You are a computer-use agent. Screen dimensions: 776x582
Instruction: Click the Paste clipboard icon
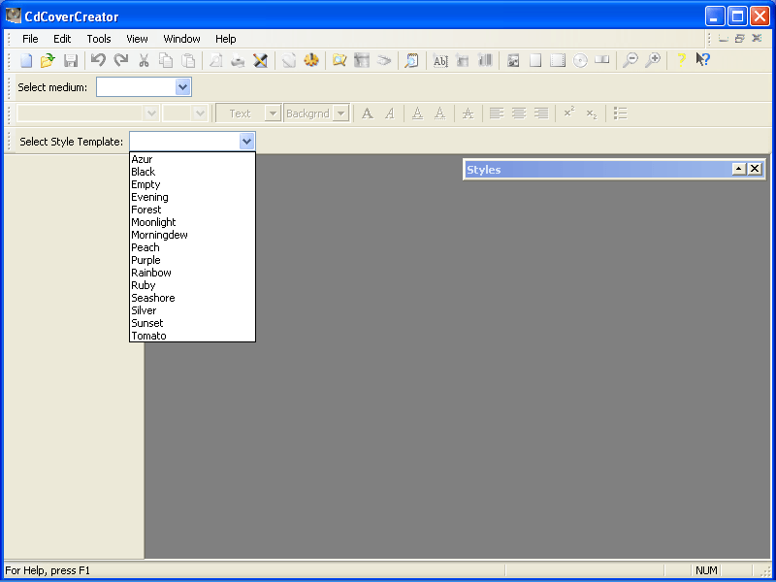point(188,60)
